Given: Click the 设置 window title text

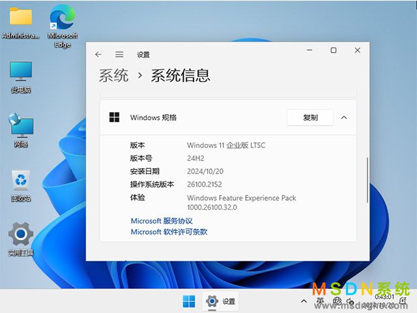Looking at the screenshot, I should [143, 55].
